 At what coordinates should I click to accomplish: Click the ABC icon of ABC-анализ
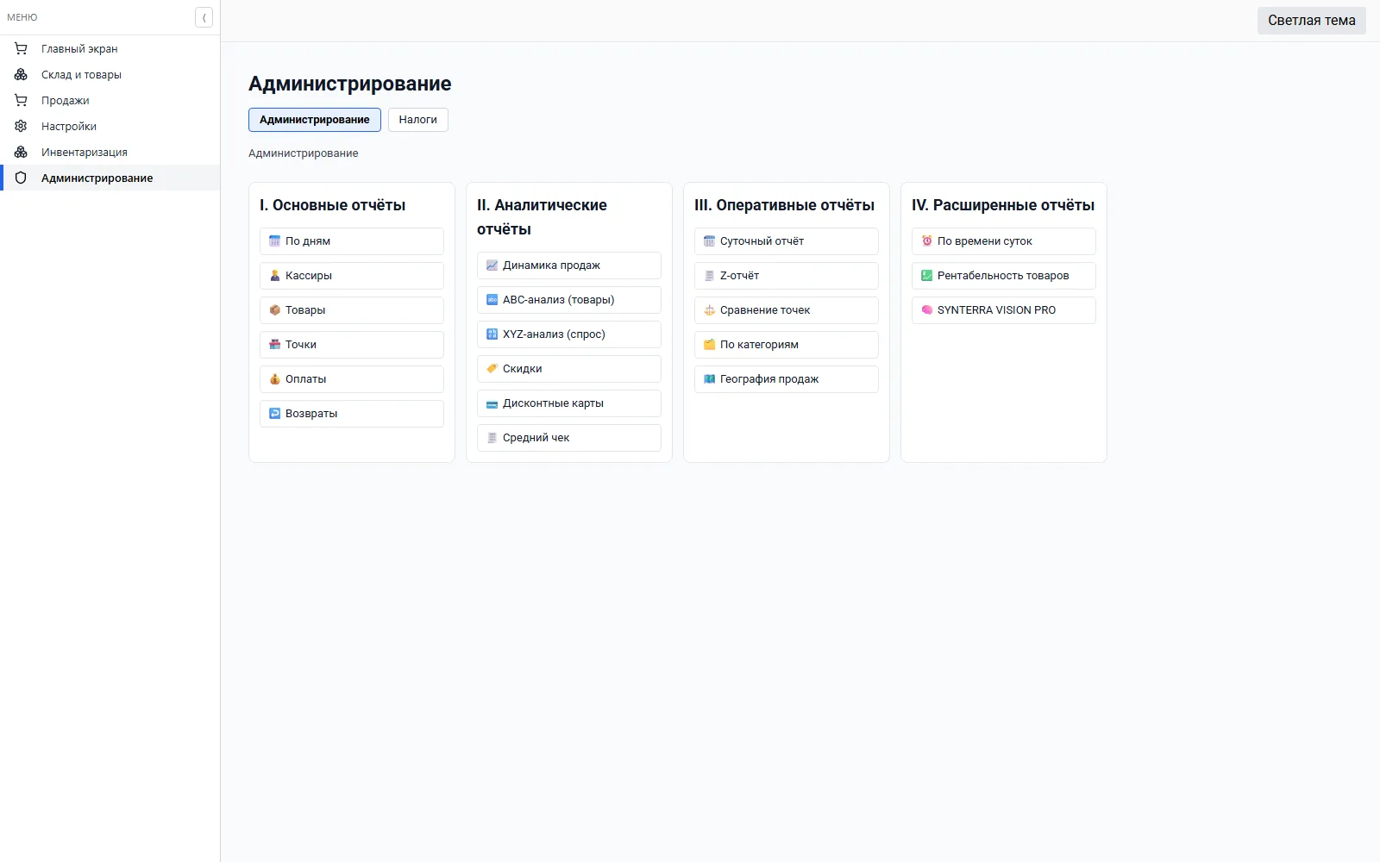492,300
